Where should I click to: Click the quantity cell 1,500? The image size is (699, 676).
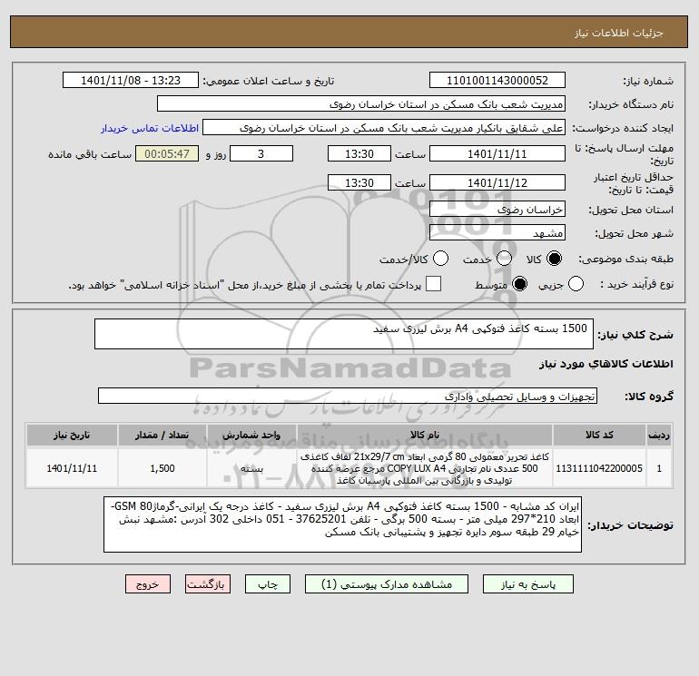point(162,468)
